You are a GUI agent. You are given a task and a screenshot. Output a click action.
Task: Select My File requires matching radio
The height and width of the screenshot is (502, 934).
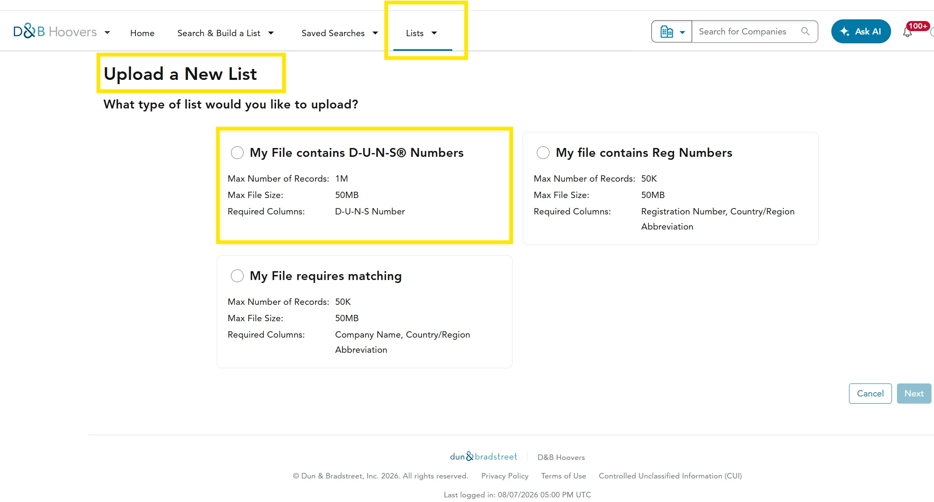[x=237, y=276]
